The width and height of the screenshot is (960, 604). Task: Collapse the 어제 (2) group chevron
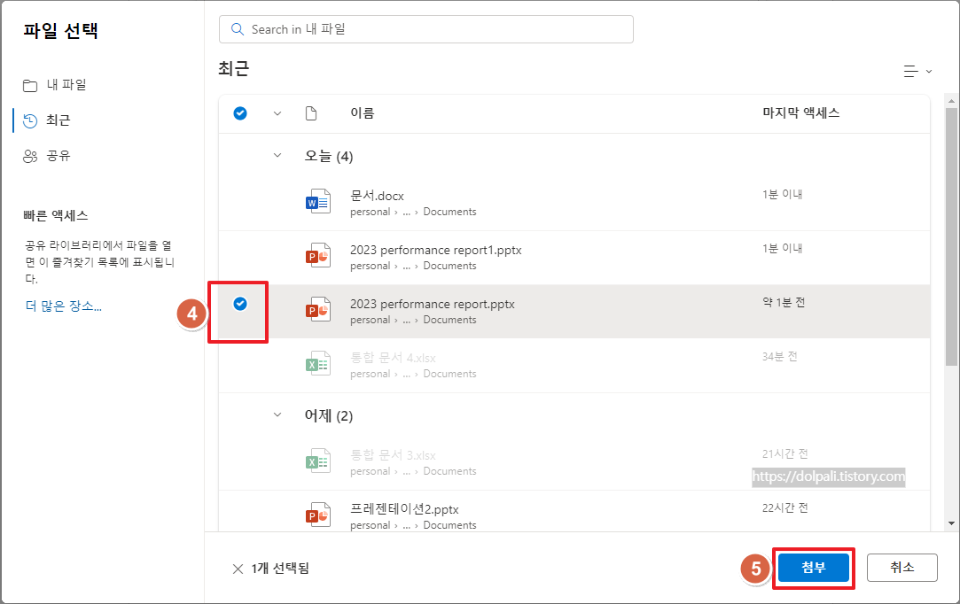[x=277, y=415]
